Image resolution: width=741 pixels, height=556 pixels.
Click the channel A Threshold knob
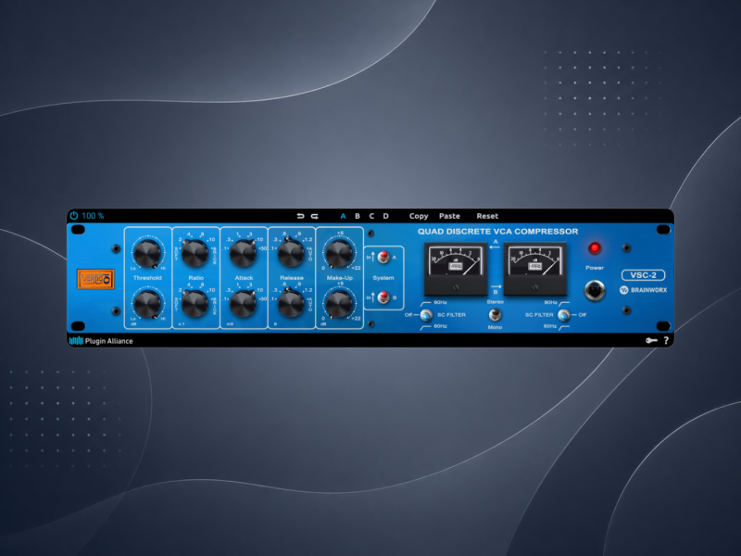coord(147,253)
